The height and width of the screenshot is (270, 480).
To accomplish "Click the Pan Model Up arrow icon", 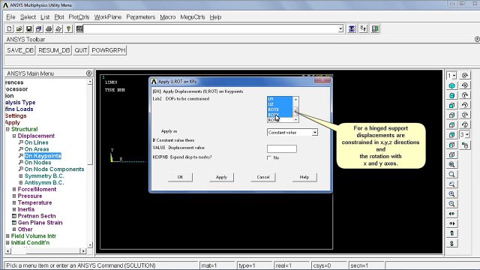I will (x=451, y=233).
